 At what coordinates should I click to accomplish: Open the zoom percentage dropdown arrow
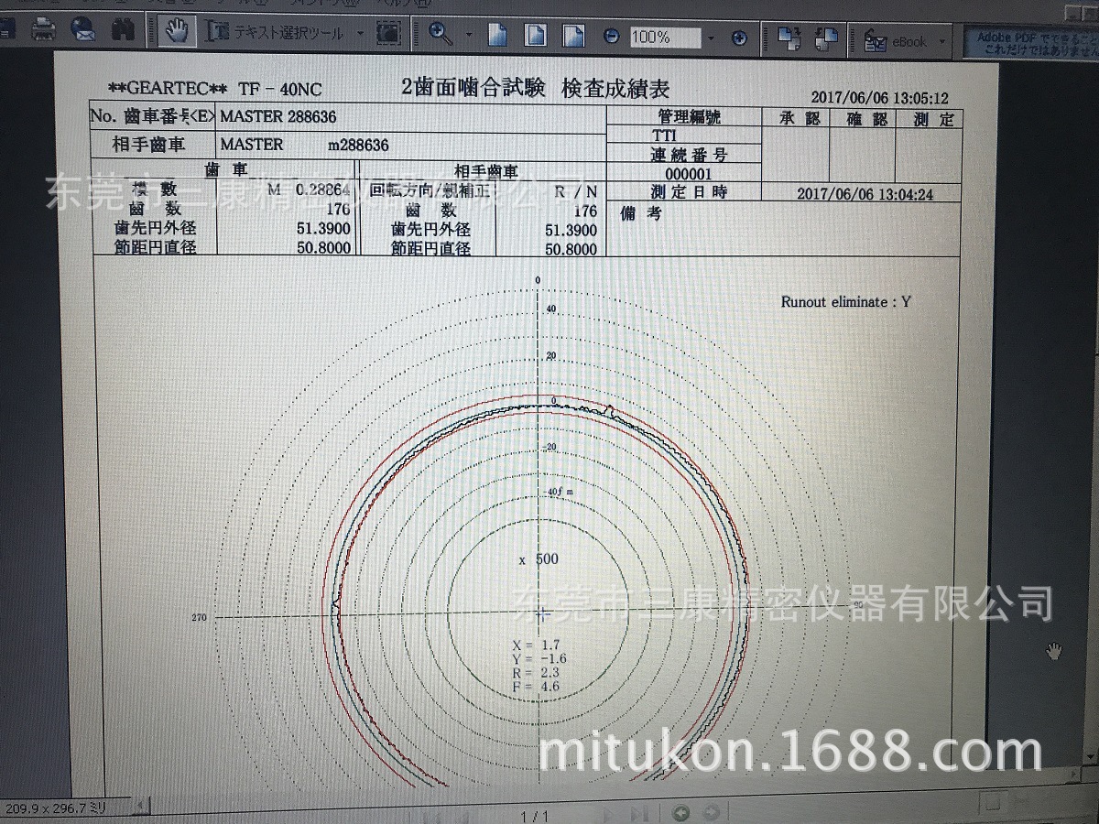point(710,38)
